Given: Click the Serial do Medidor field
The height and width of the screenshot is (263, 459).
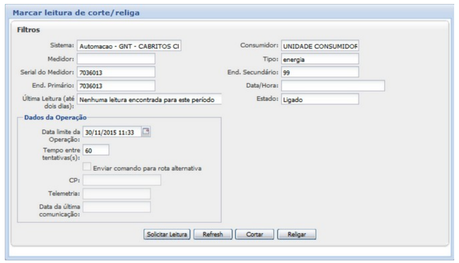Looking at the screenshot, I should pyautogui.click(x=116, y=72).
